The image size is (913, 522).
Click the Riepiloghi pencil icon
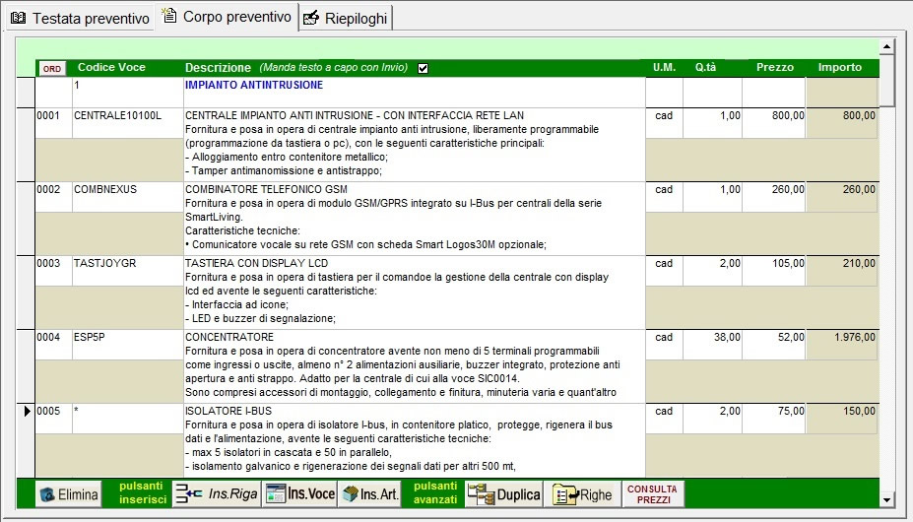coord(311,18)
